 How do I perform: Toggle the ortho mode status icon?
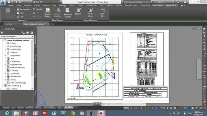[132, 108]
